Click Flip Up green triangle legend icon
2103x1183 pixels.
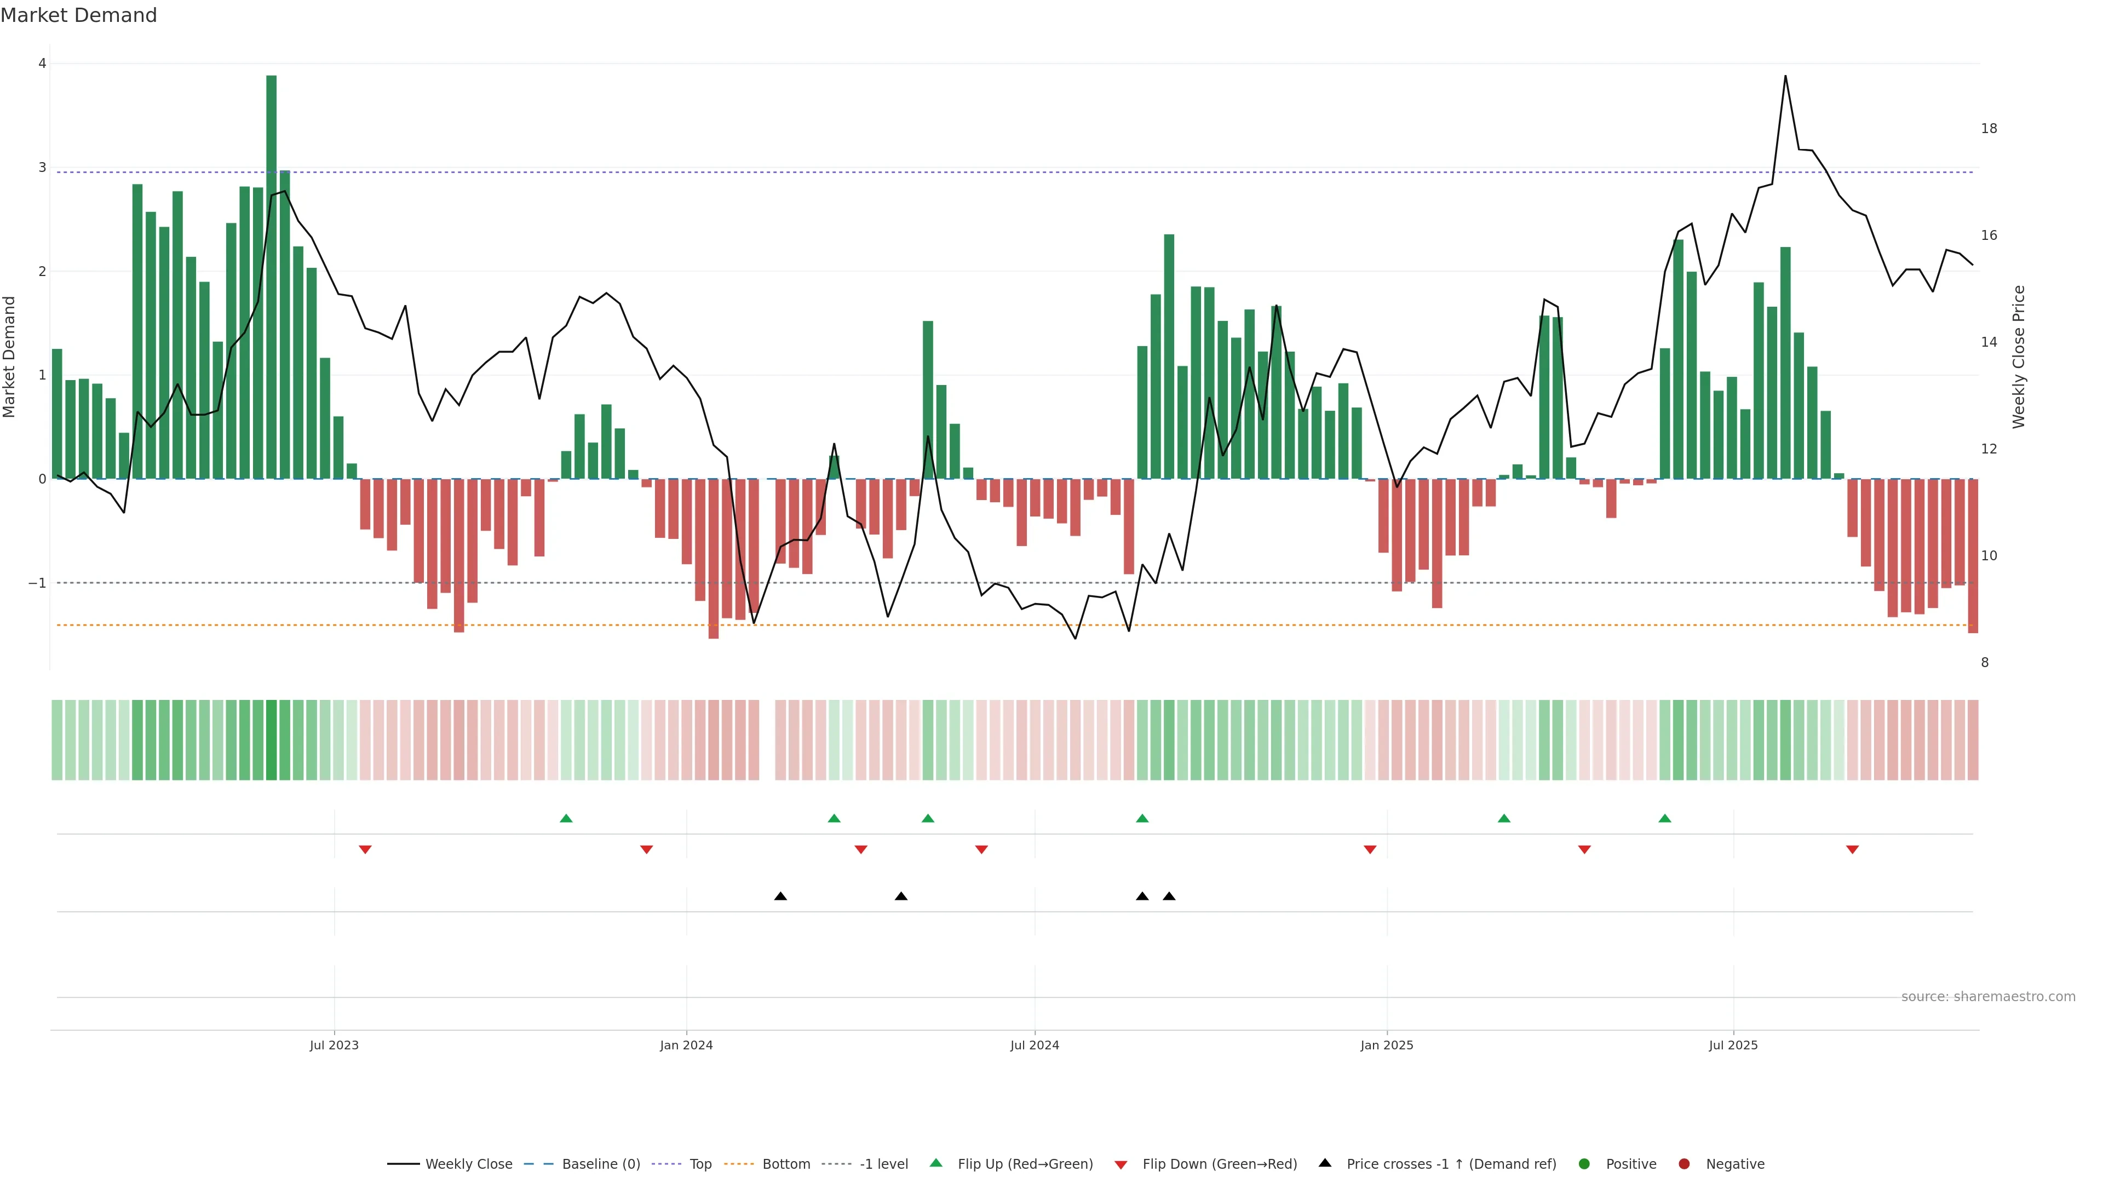pos(936,1163)
